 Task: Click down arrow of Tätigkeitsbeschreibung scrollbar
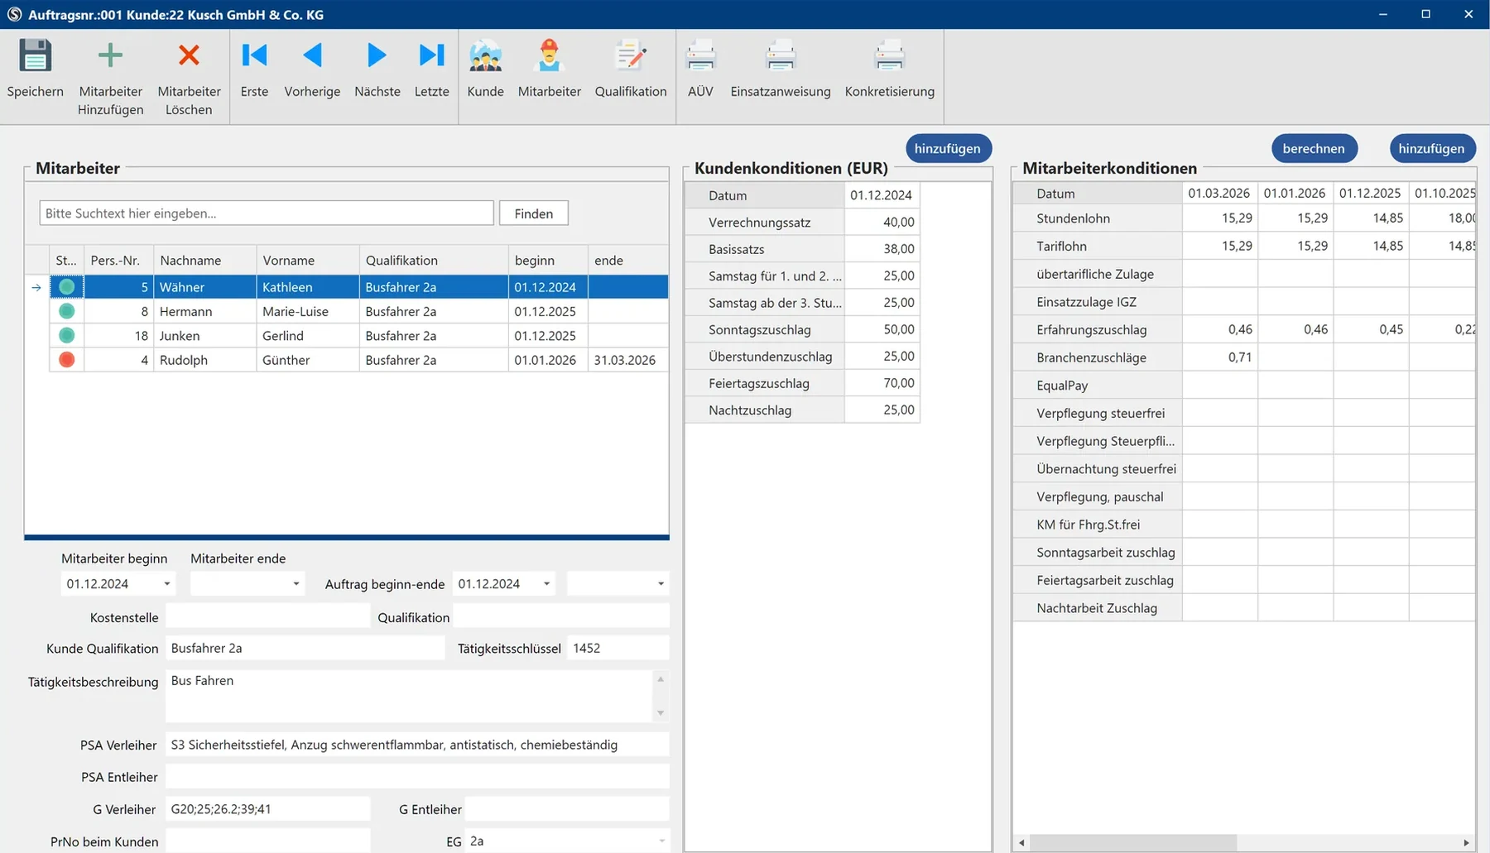(x=661, y=713)
